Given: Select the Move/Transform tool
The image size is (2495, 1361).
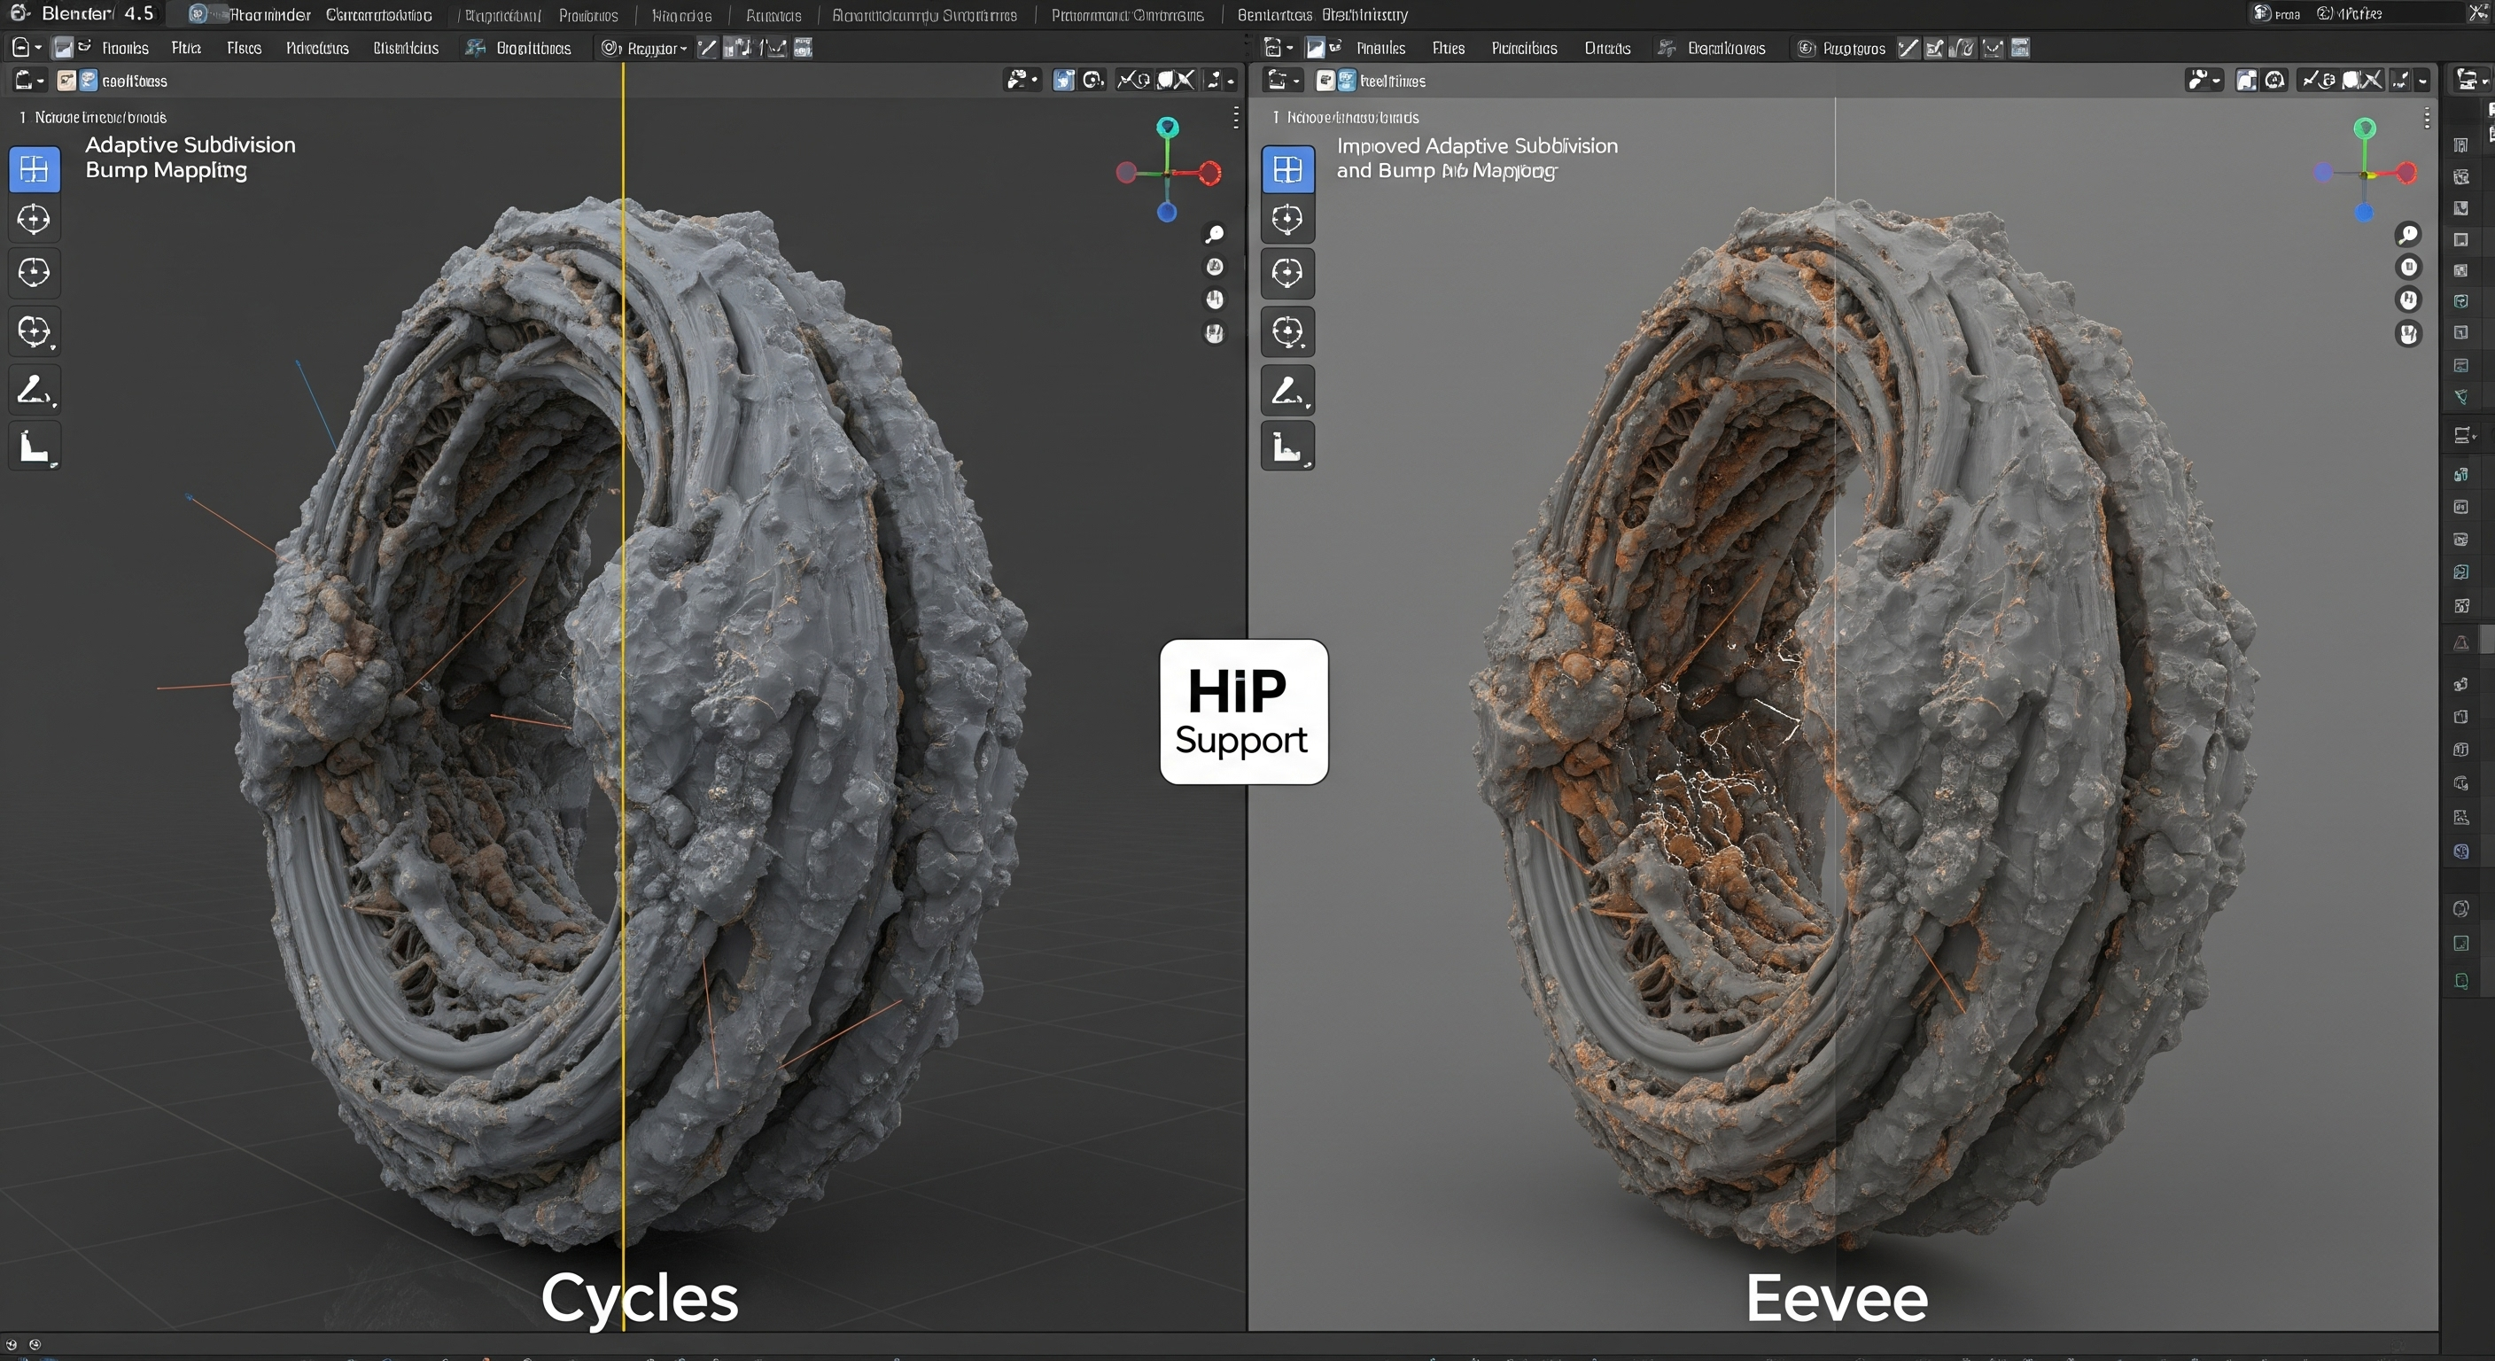Looking at the screenshot, I should (35, 273).
